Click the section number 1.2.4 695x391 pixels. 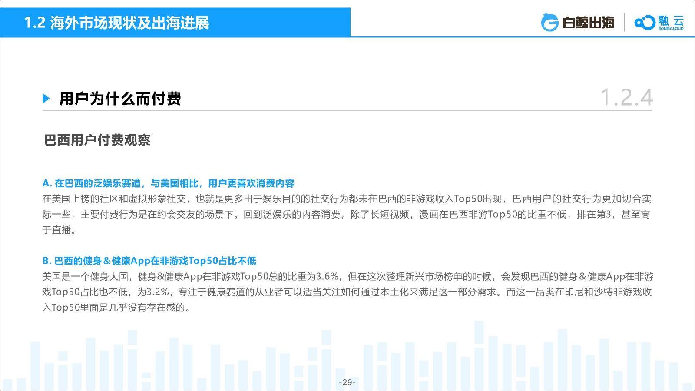coord(626,97)
